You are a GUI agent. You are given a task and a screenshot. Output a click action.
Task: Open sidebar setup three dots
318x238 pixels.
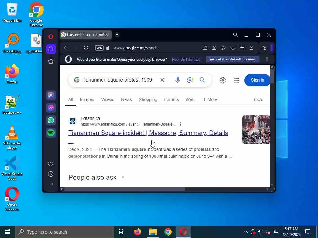pos(51,184)
